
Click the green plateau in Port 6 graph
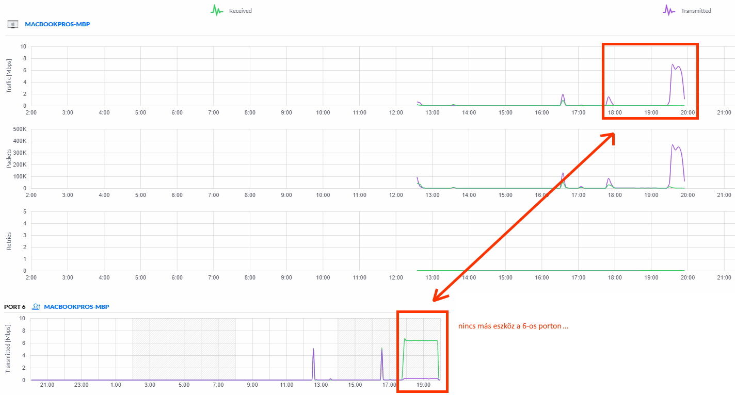click(x=421, y=340)
